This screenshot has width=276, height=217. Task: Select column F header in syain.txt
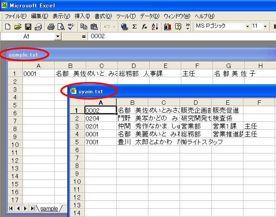[259, 103]
